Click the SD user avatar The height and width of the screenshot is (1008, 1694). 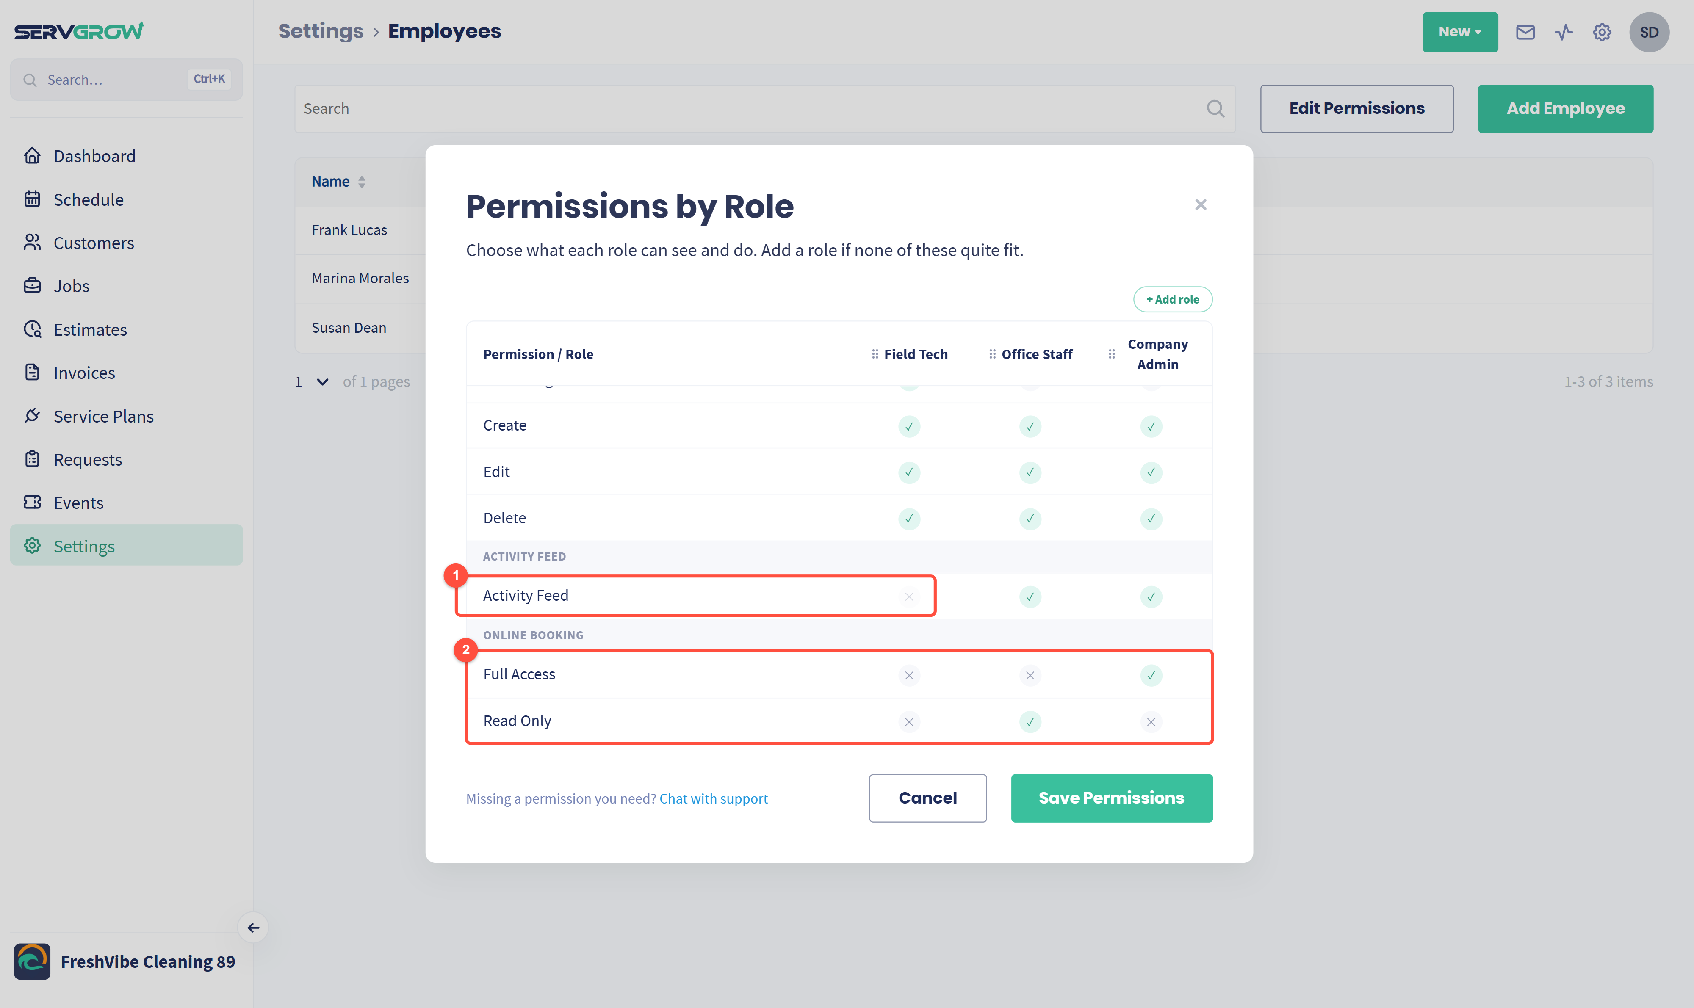click(1648, 32)
